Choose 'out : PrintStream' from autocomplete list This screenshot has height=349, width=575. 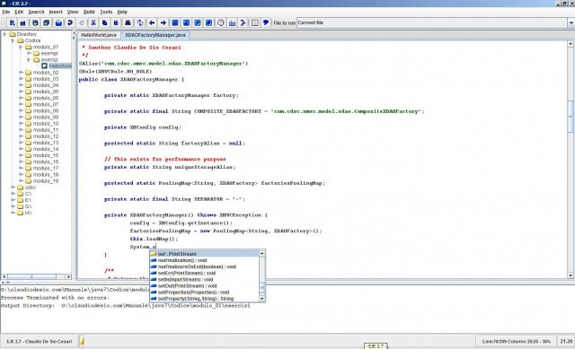tap(204, 254)
